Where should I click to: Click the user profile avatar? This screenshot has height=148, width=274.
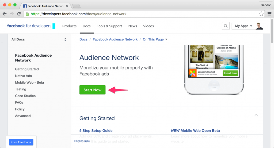tap(259, 26)
